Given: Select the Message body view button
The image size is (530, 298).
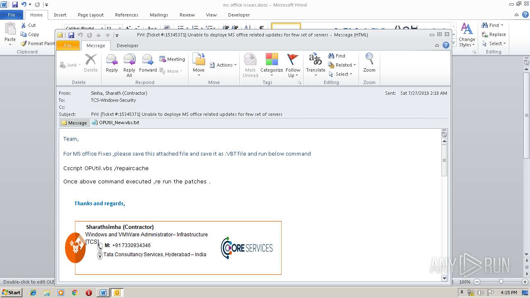Looking at the screenshot, I should [74, 123].
